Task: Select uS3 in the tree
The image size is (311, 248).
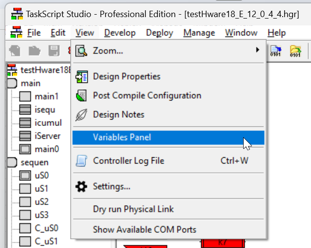Action: coord(41,215)
